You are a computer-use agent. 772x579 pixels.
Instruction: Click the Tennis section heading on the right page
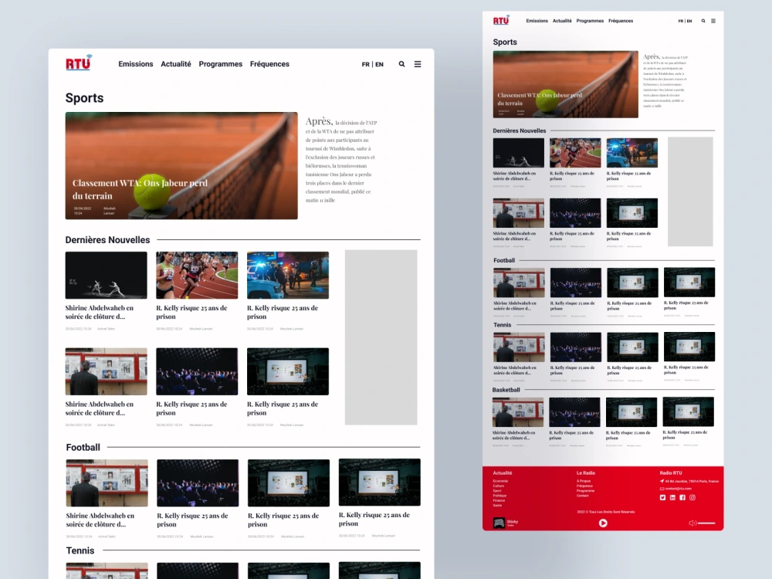click(x=503, y=325)
